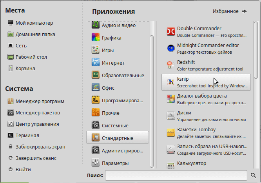Select the Интернет category icon
This screenshot has width=261, height=183.
pyautogui.click(x=96, y=62)
